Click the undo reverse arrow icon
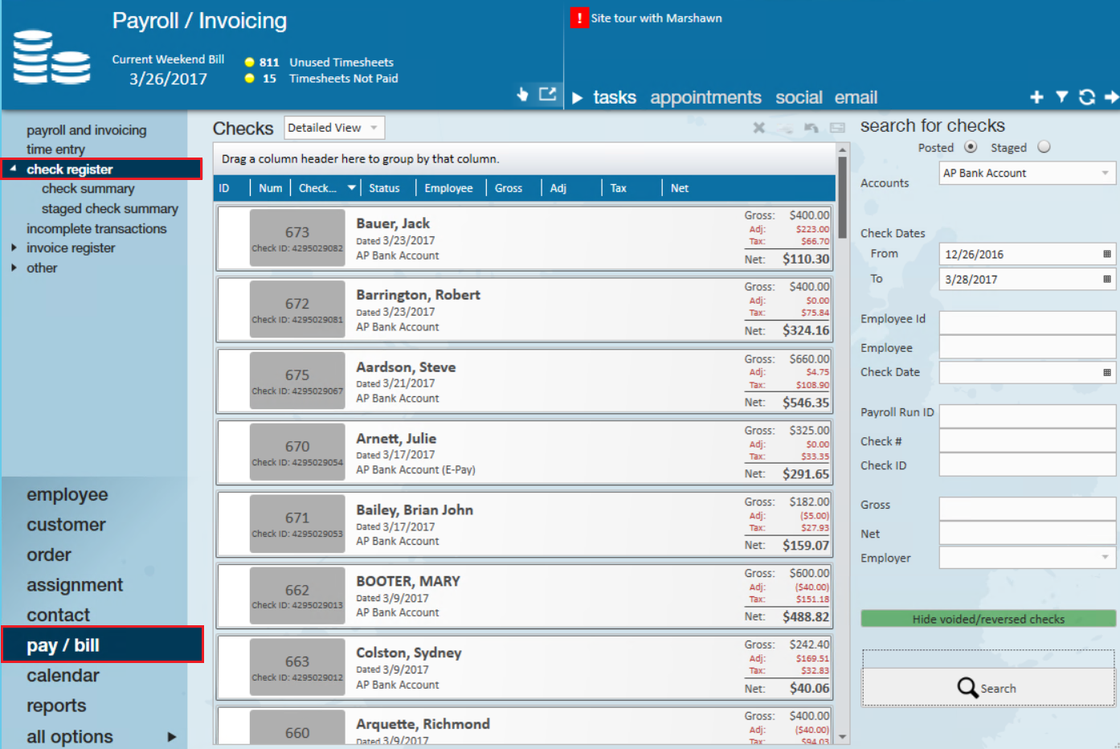 click(x=811, y=128)
